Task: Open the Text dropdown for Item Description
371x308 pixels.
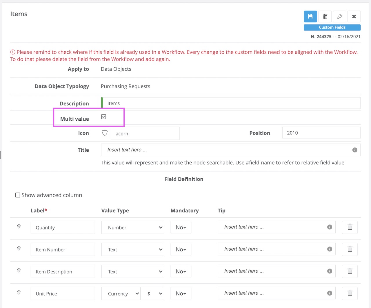Action: coord(132,271)
